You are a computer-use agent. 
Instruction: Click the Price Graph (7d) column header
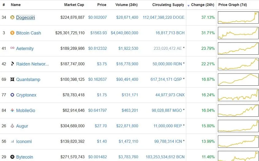233,5
